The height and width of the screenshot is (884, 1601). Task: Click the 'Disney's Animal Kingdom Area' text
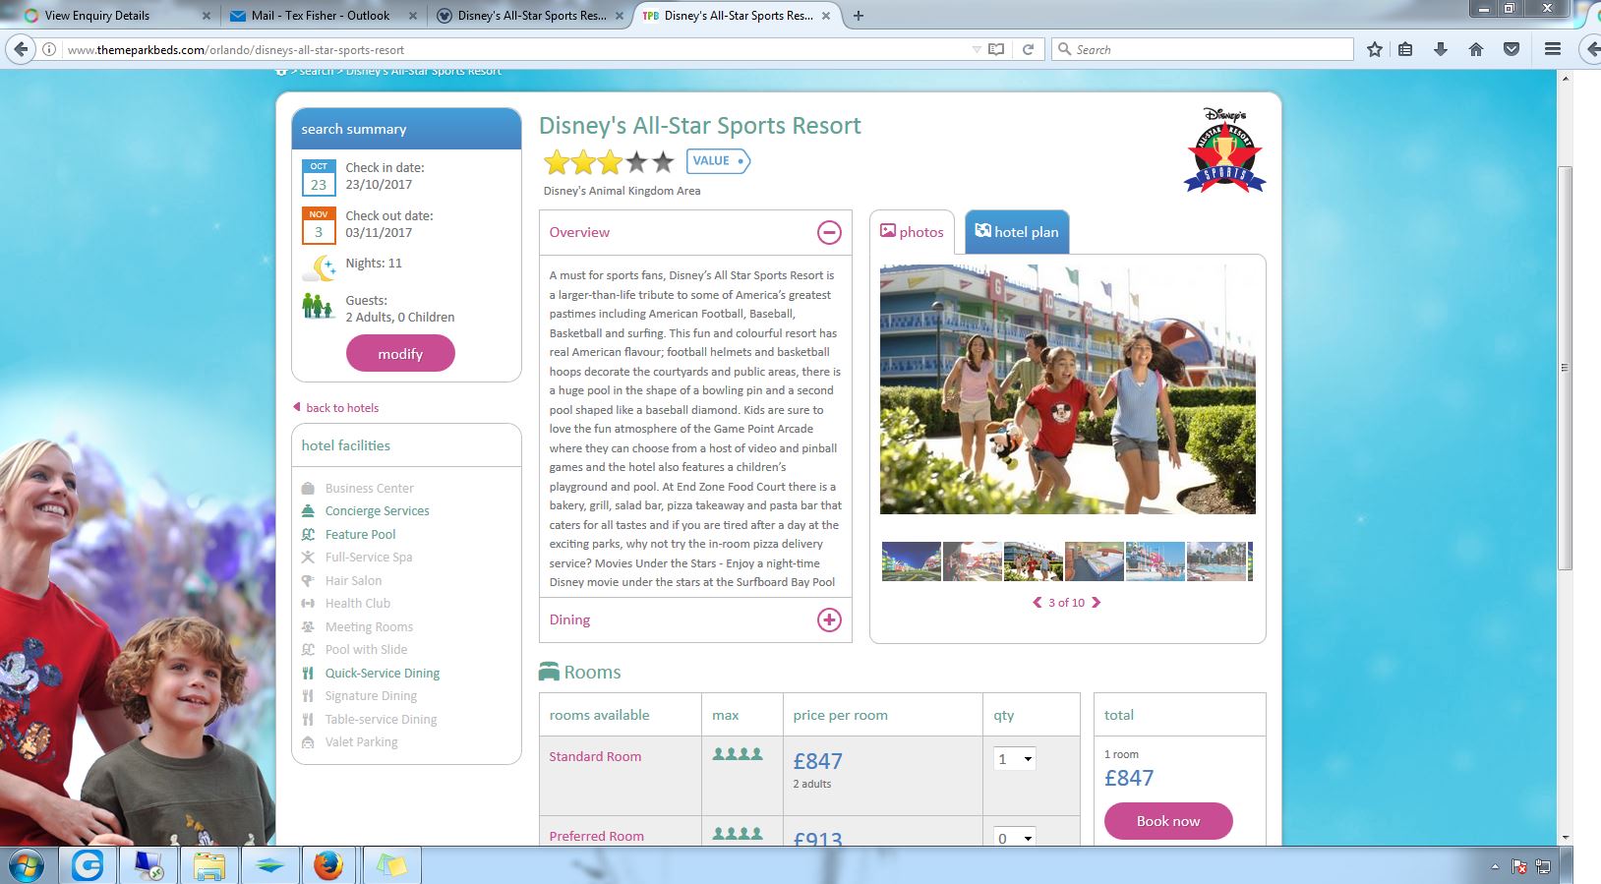point(622,191)
